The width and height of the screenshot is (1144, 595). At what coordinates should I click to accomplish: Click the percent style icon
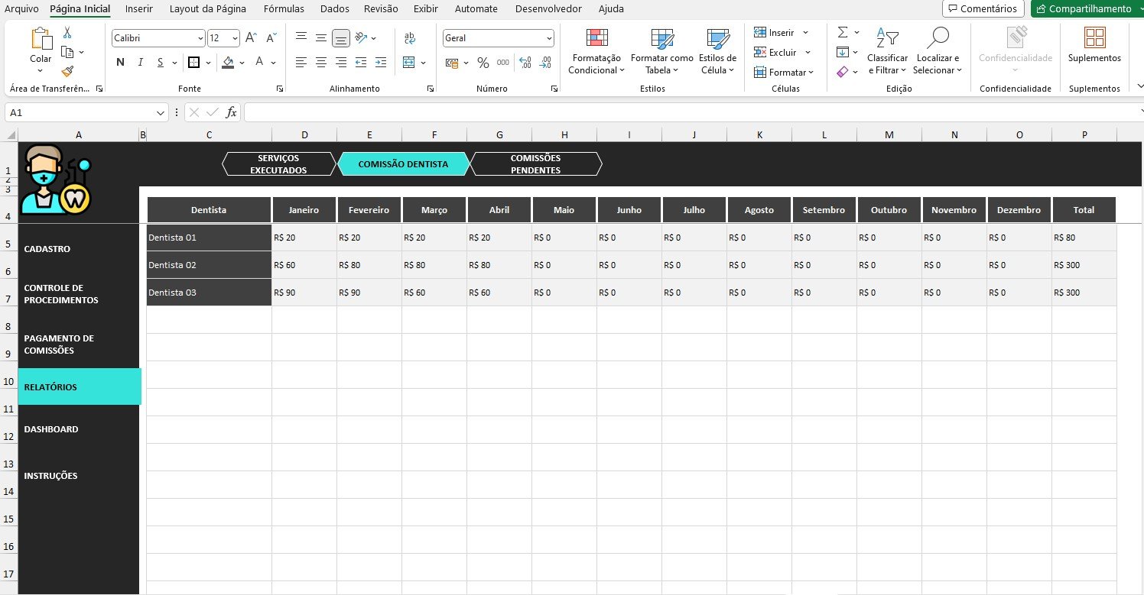pos(483,63)
